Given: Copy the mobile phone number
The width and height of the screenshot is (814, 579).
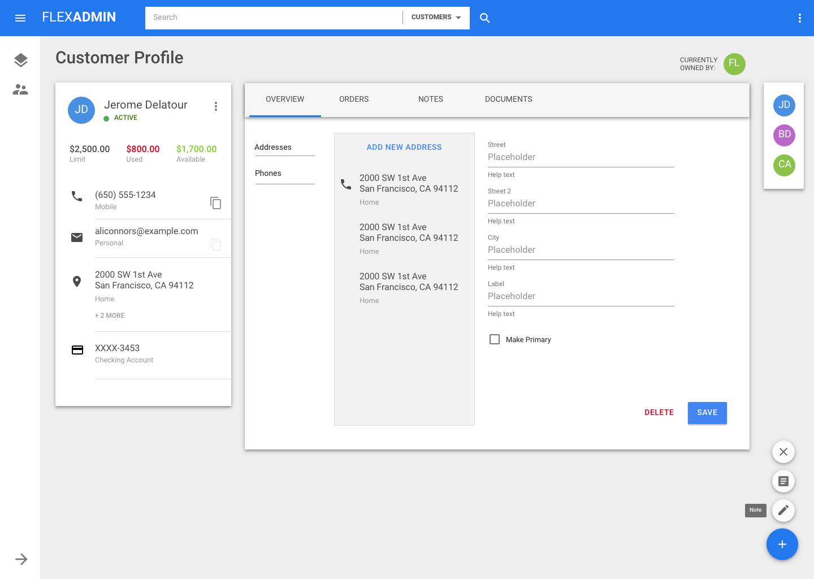Looking at the screenshot, I should point(215,203).
